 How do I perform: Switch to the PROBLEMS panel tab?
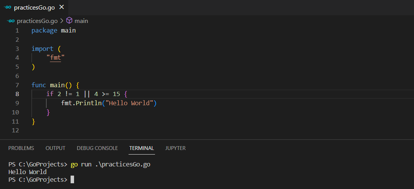(x=21, y=148)
